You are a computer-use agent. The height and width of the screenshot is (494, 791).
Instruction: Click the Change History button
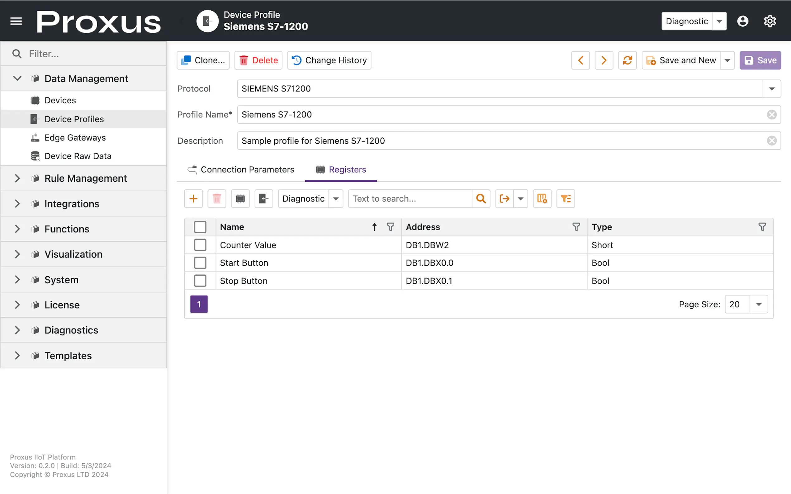329,60
